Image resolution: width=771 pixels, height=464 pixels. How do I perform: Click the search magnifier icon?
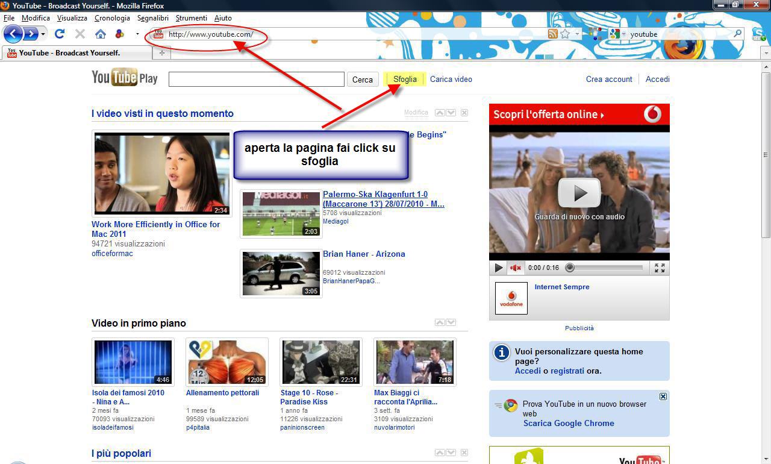point(737,34)
